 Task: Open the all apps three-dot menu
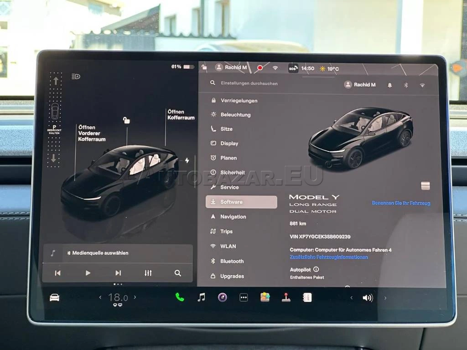(244, 298)
